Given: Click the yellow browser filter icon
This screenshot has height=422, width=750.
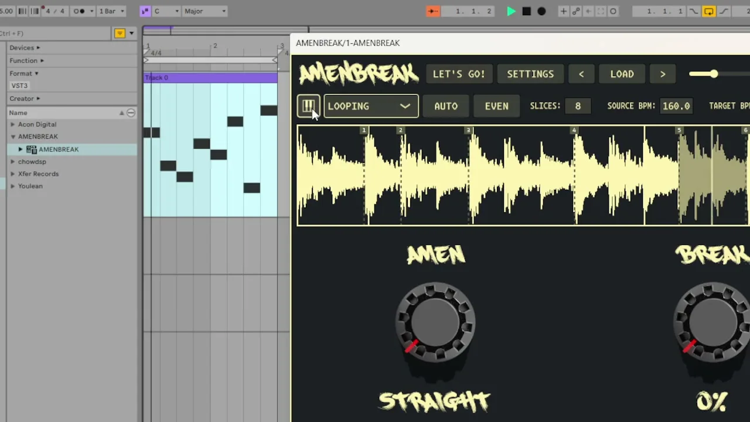Looking at the screenshot, I should pyautogui.click(x=120, y=33).
